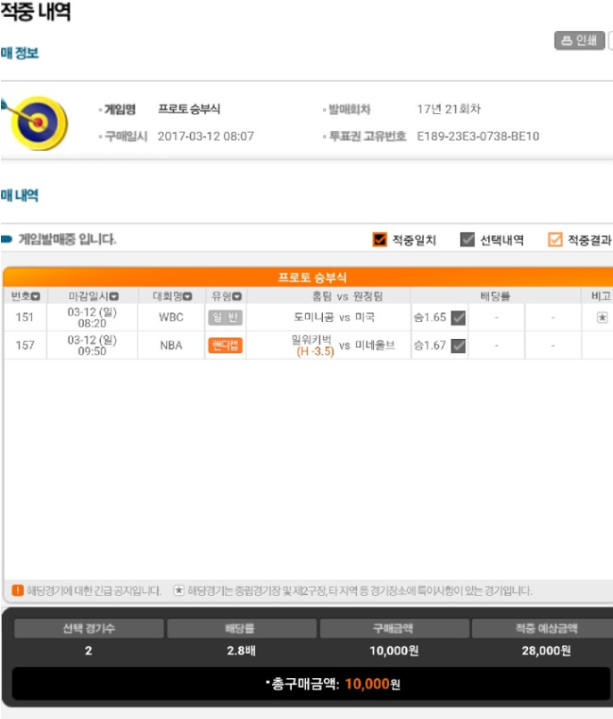Click the 선택 경기수 summary header
This screenshot has height=719, width=613.
88,628
